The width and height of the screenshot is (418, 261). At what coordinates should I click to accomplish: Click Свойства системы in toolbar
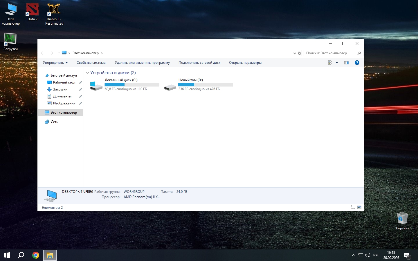pos(91,63)
